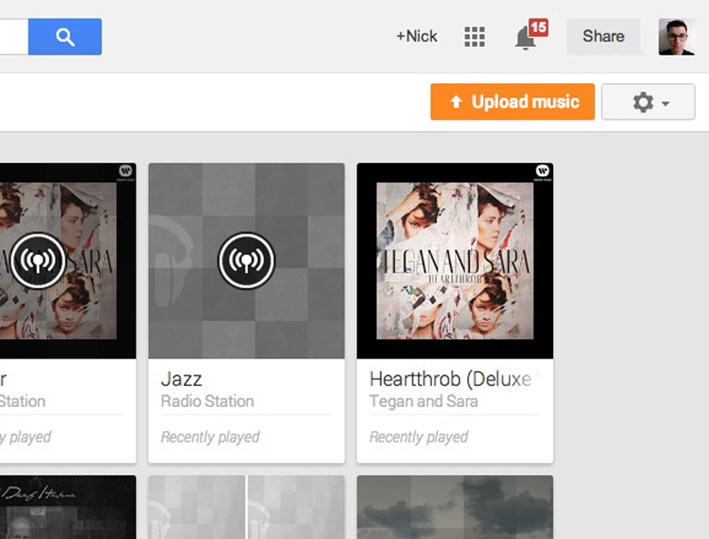709x539 pixels.
Task: Click the Radio Station subtitle under Jazz
Action: point(207,401)
